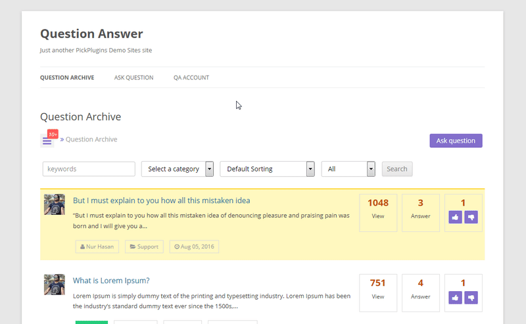Open the Support category tag
Screen dimensions: 526x324
[144, 246]
